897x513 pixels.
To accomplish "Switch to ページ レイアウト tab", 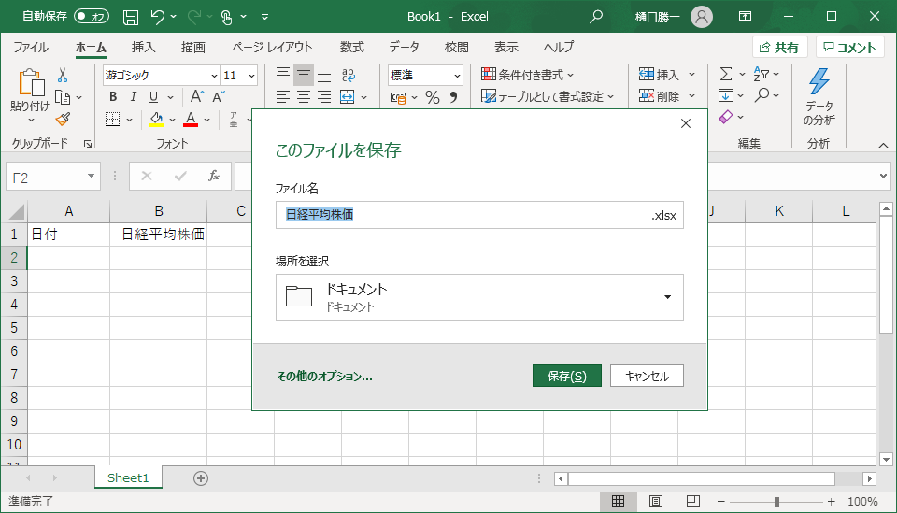I will tap(272, 47).
